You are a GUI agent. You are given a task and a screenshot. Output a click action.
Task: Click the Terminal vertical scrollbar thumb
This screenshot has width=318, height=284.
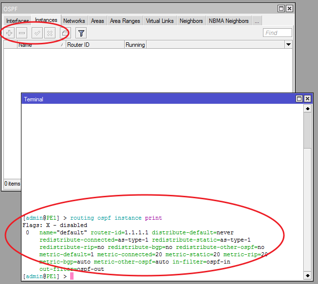tap(308, 131)
